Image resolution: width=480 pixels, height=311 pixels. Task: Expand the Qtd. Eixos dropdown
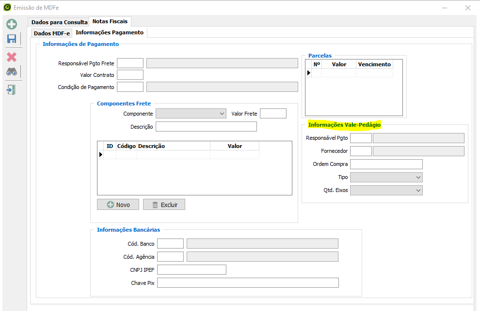[386, 191]
